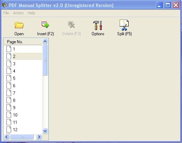Select page 6 in the list

24,85
